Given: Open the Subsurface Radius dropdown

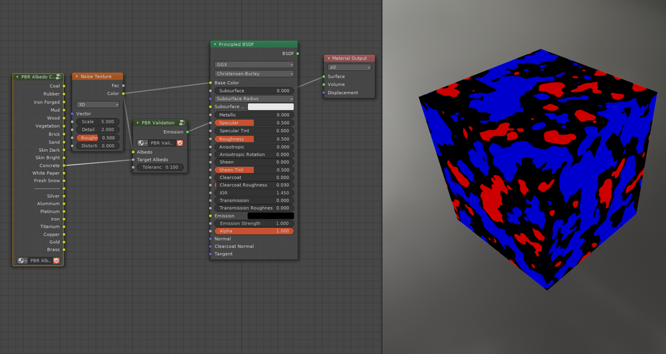Looking at the screenshot, I should (254, 99).
